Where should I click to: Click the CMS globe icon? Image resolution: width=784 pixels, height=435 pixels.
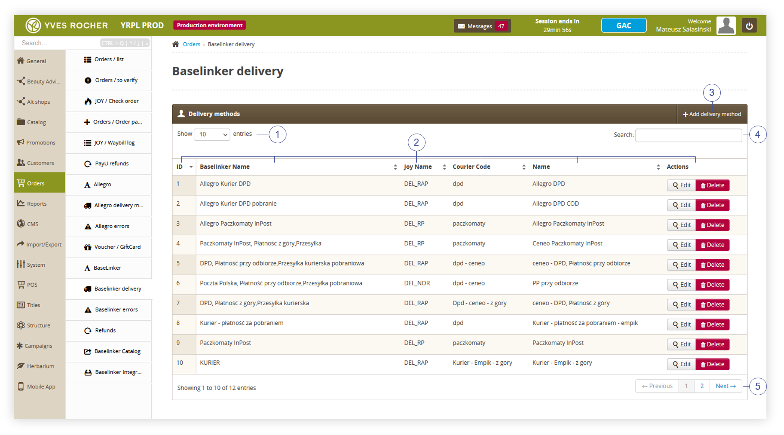[21, 224]
